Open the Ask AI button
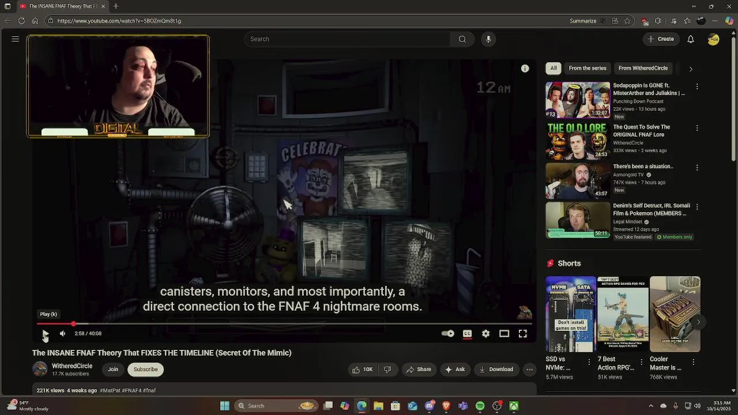 (454, 369)
